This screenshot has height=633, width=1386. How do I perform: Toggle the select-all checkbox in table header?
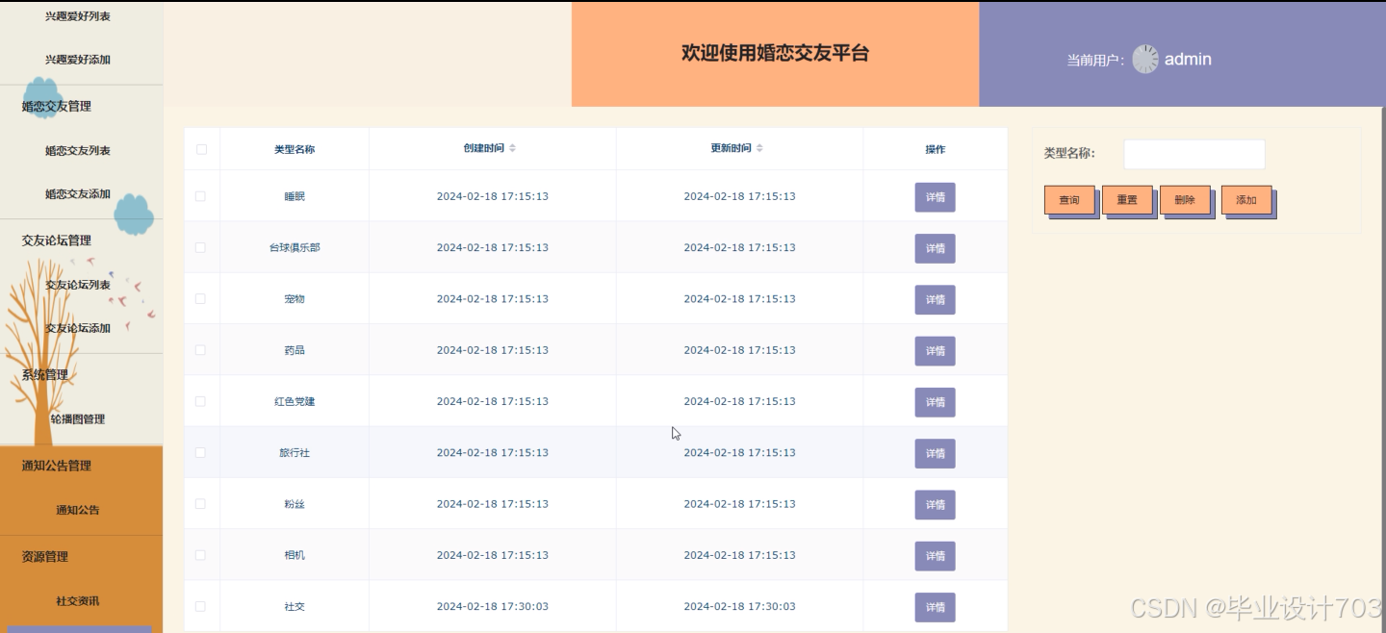[x=201, y=149]
